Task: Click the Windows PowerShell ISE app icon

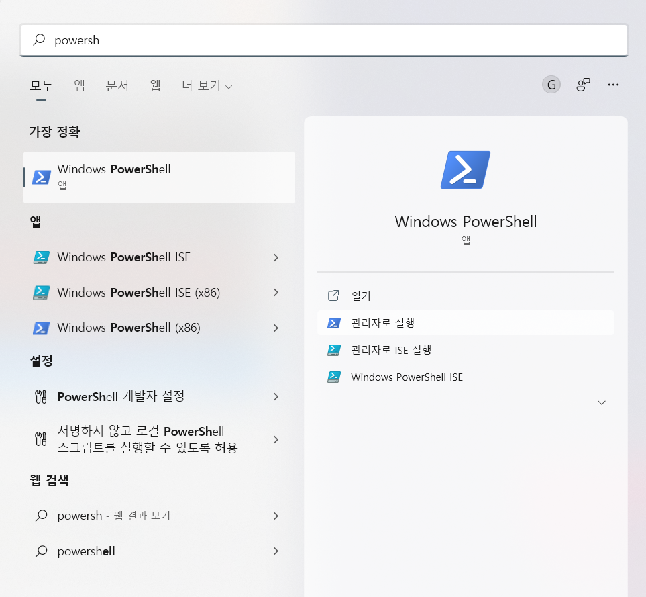Action: [x=41, y=257]
